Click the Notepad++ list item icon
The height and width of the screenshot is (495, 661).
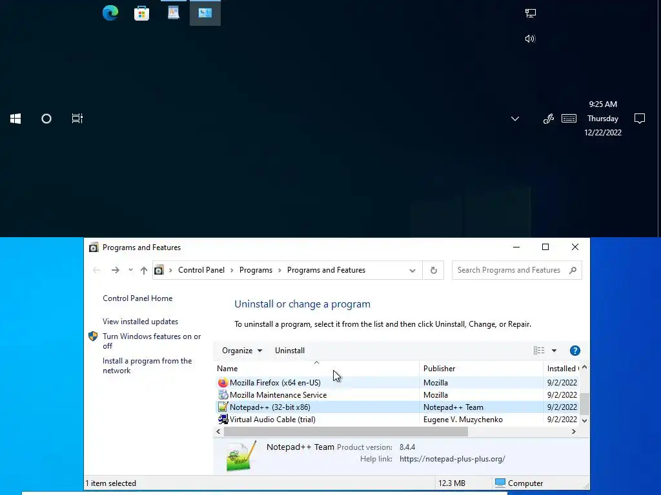(223, 407)
